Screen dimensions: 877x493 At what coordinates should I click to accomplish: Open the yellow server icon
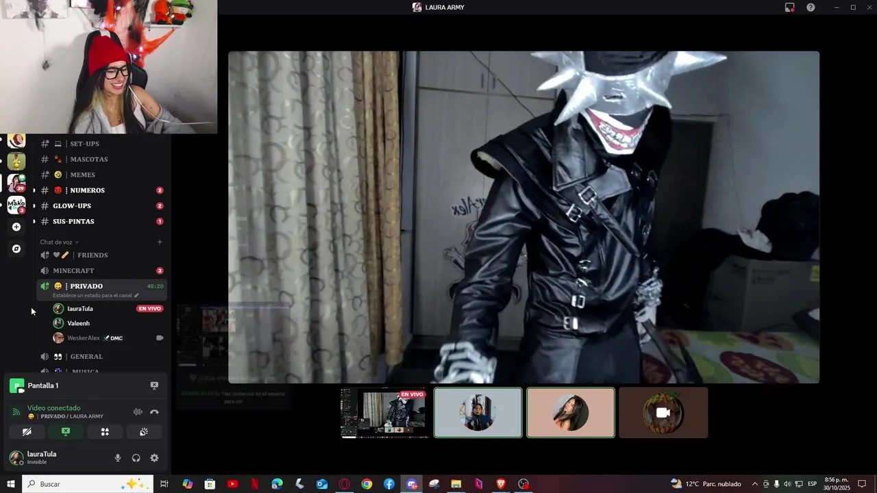coord(16,162)
